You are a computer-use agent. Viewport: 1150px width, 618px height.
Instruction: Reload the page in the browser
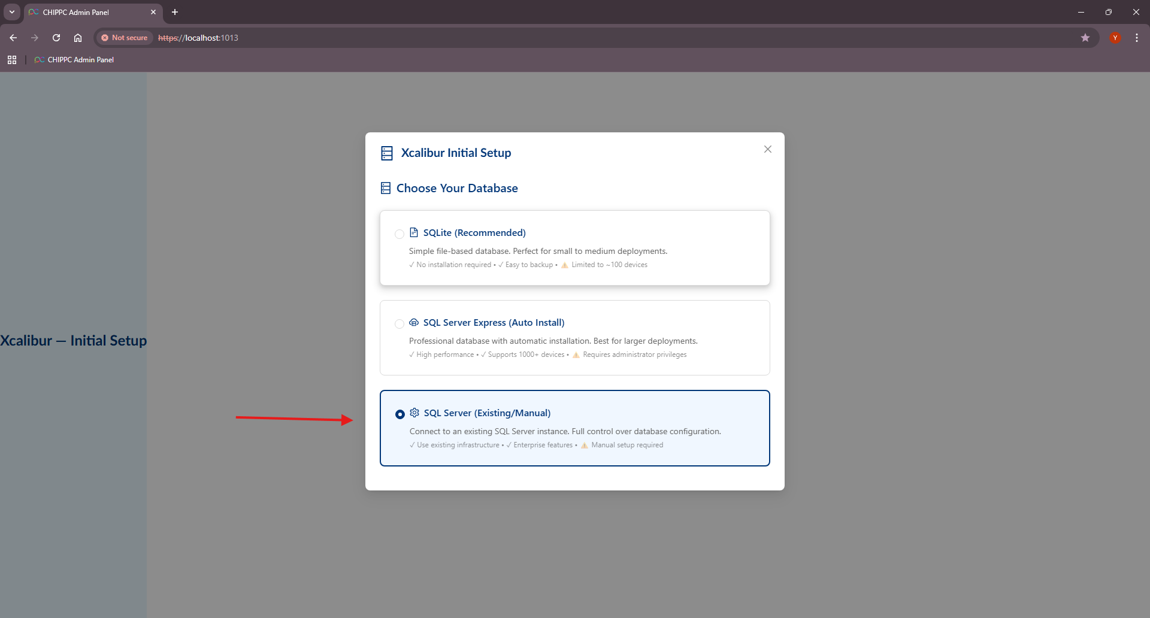(56, 38)
